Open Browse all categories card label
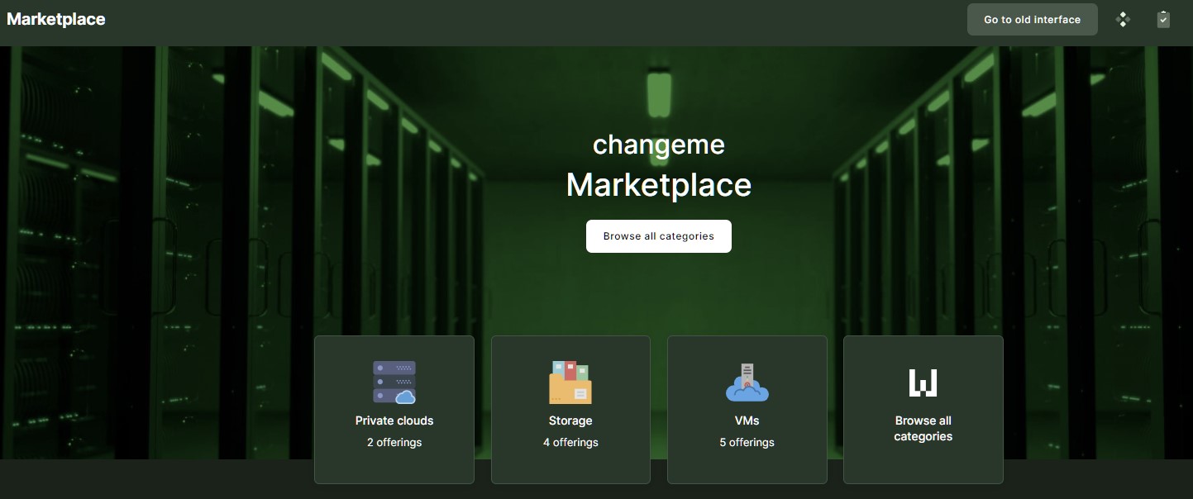 tap(923, 429)
